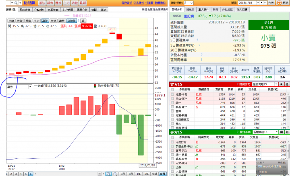Viewport: 290px width, 176px height.
Task: Advance to next date with right arrow
Action: 265,3
